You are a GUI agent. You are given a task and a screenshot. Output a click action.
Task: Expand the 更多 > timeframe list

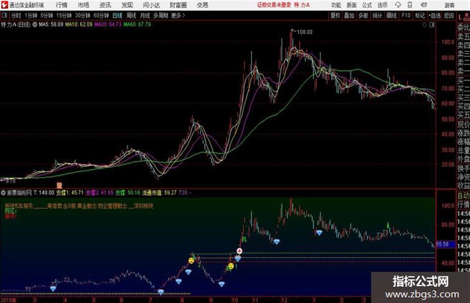tap(179, 15)
